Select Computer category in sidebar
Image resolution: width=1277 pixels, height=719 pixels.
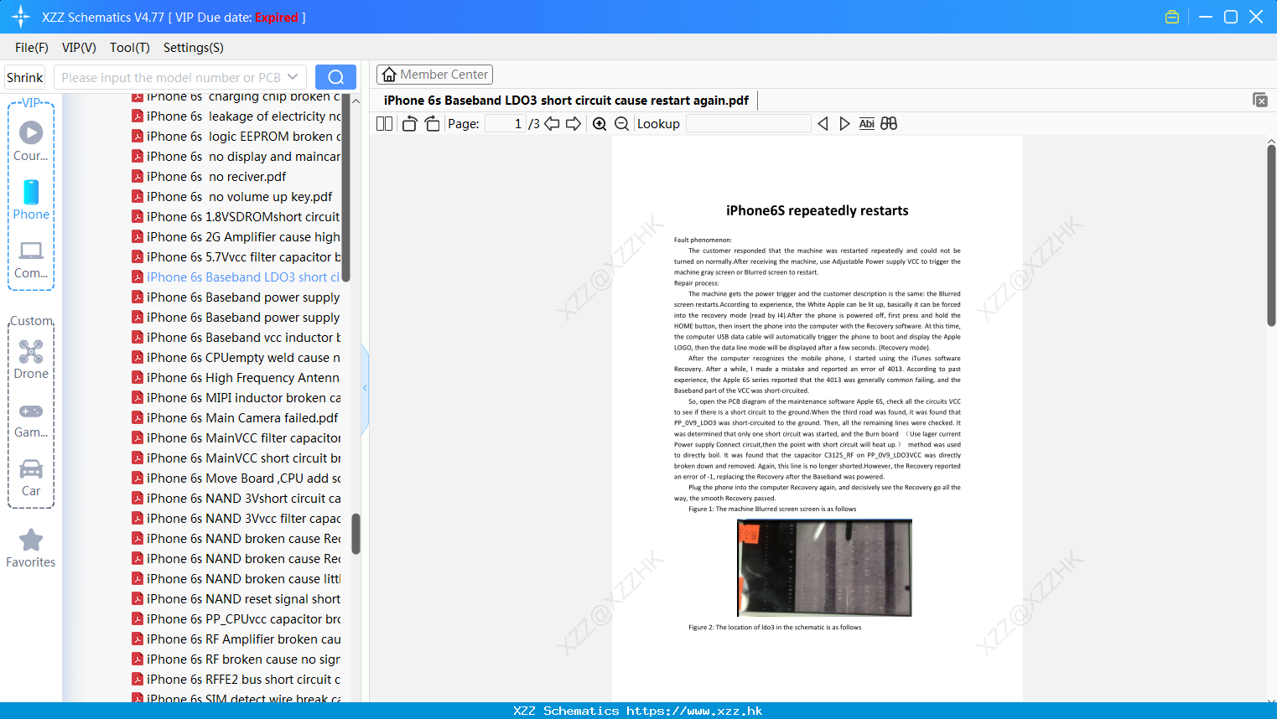(31, 259)
